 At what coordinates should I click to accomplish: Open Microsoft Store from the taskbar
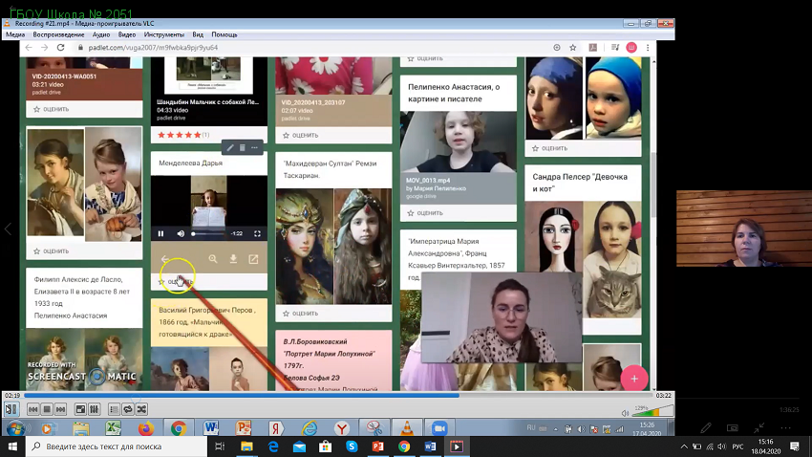pyautogui.click(x=325, y=446)
